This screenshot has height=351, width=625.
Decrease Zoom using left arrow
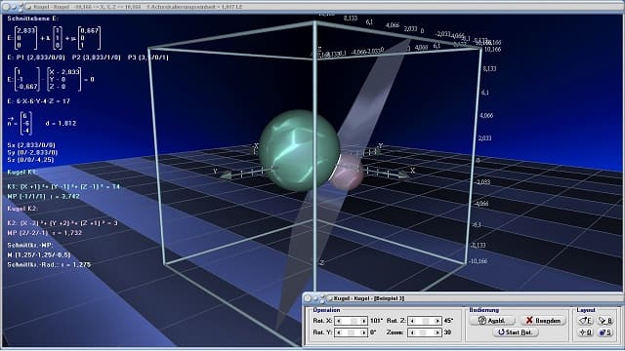(x=412, y=332)
